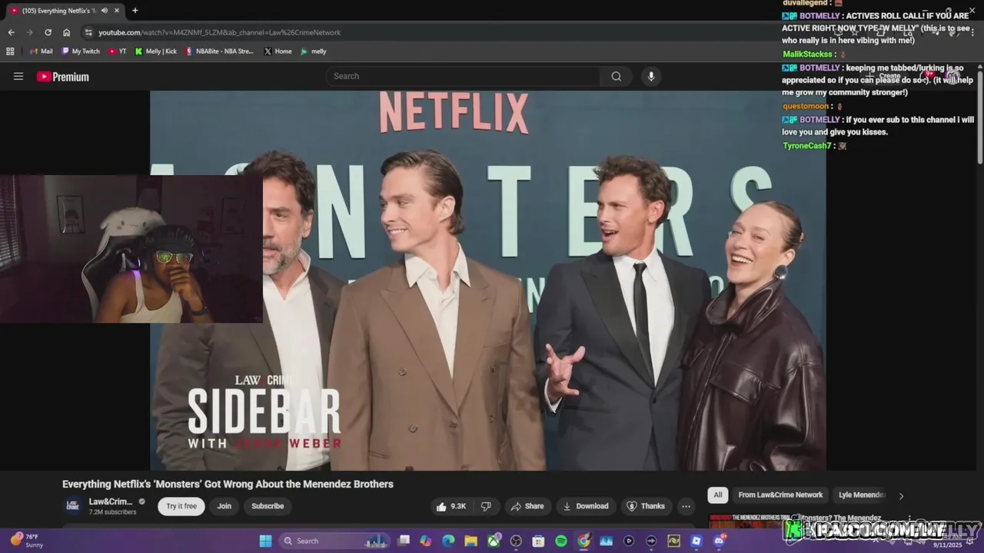This screenshot has width=984, height=553.
Task: Show more filter chips with right chevron
Action: 901,496
